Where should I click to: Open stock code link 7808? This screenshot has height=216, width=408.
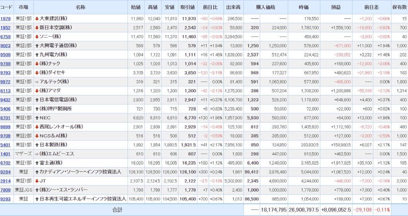(x=5, y=190)
